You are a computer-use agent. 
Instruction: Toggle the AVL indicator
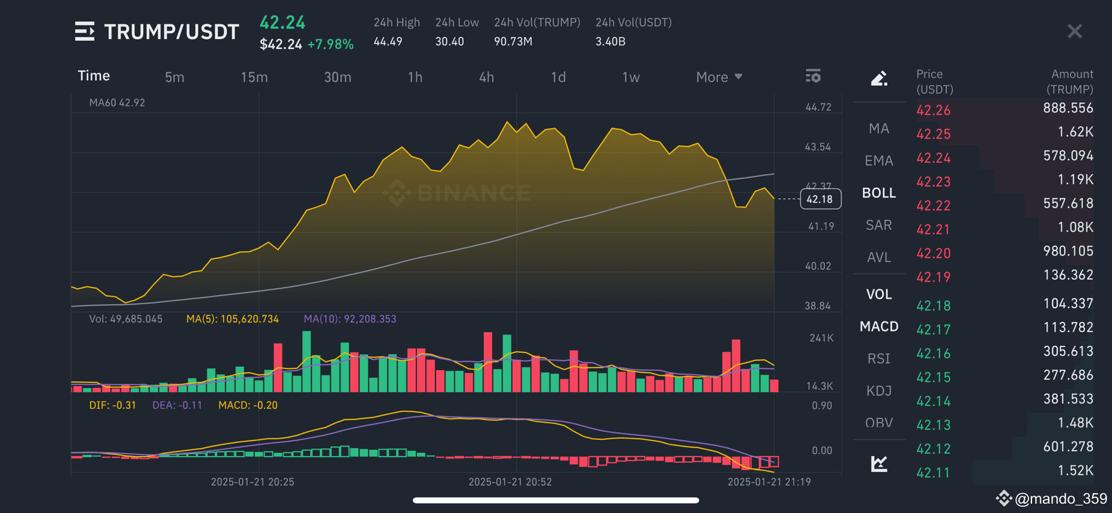[879, 257]
